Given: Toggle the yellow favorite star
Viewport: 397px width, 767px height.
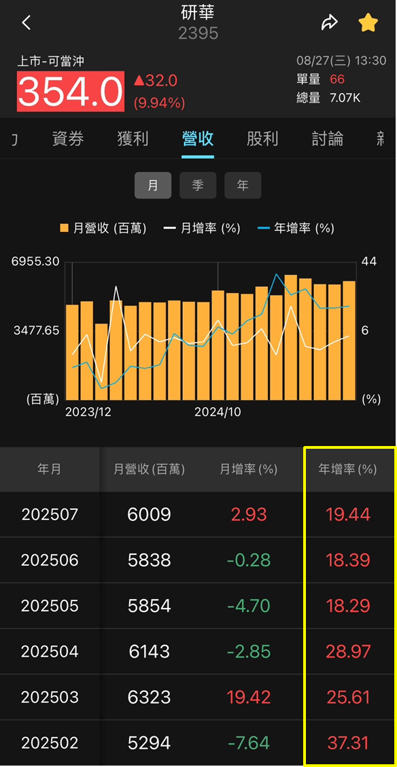Looking at the screenshot, I should (368, 22).
